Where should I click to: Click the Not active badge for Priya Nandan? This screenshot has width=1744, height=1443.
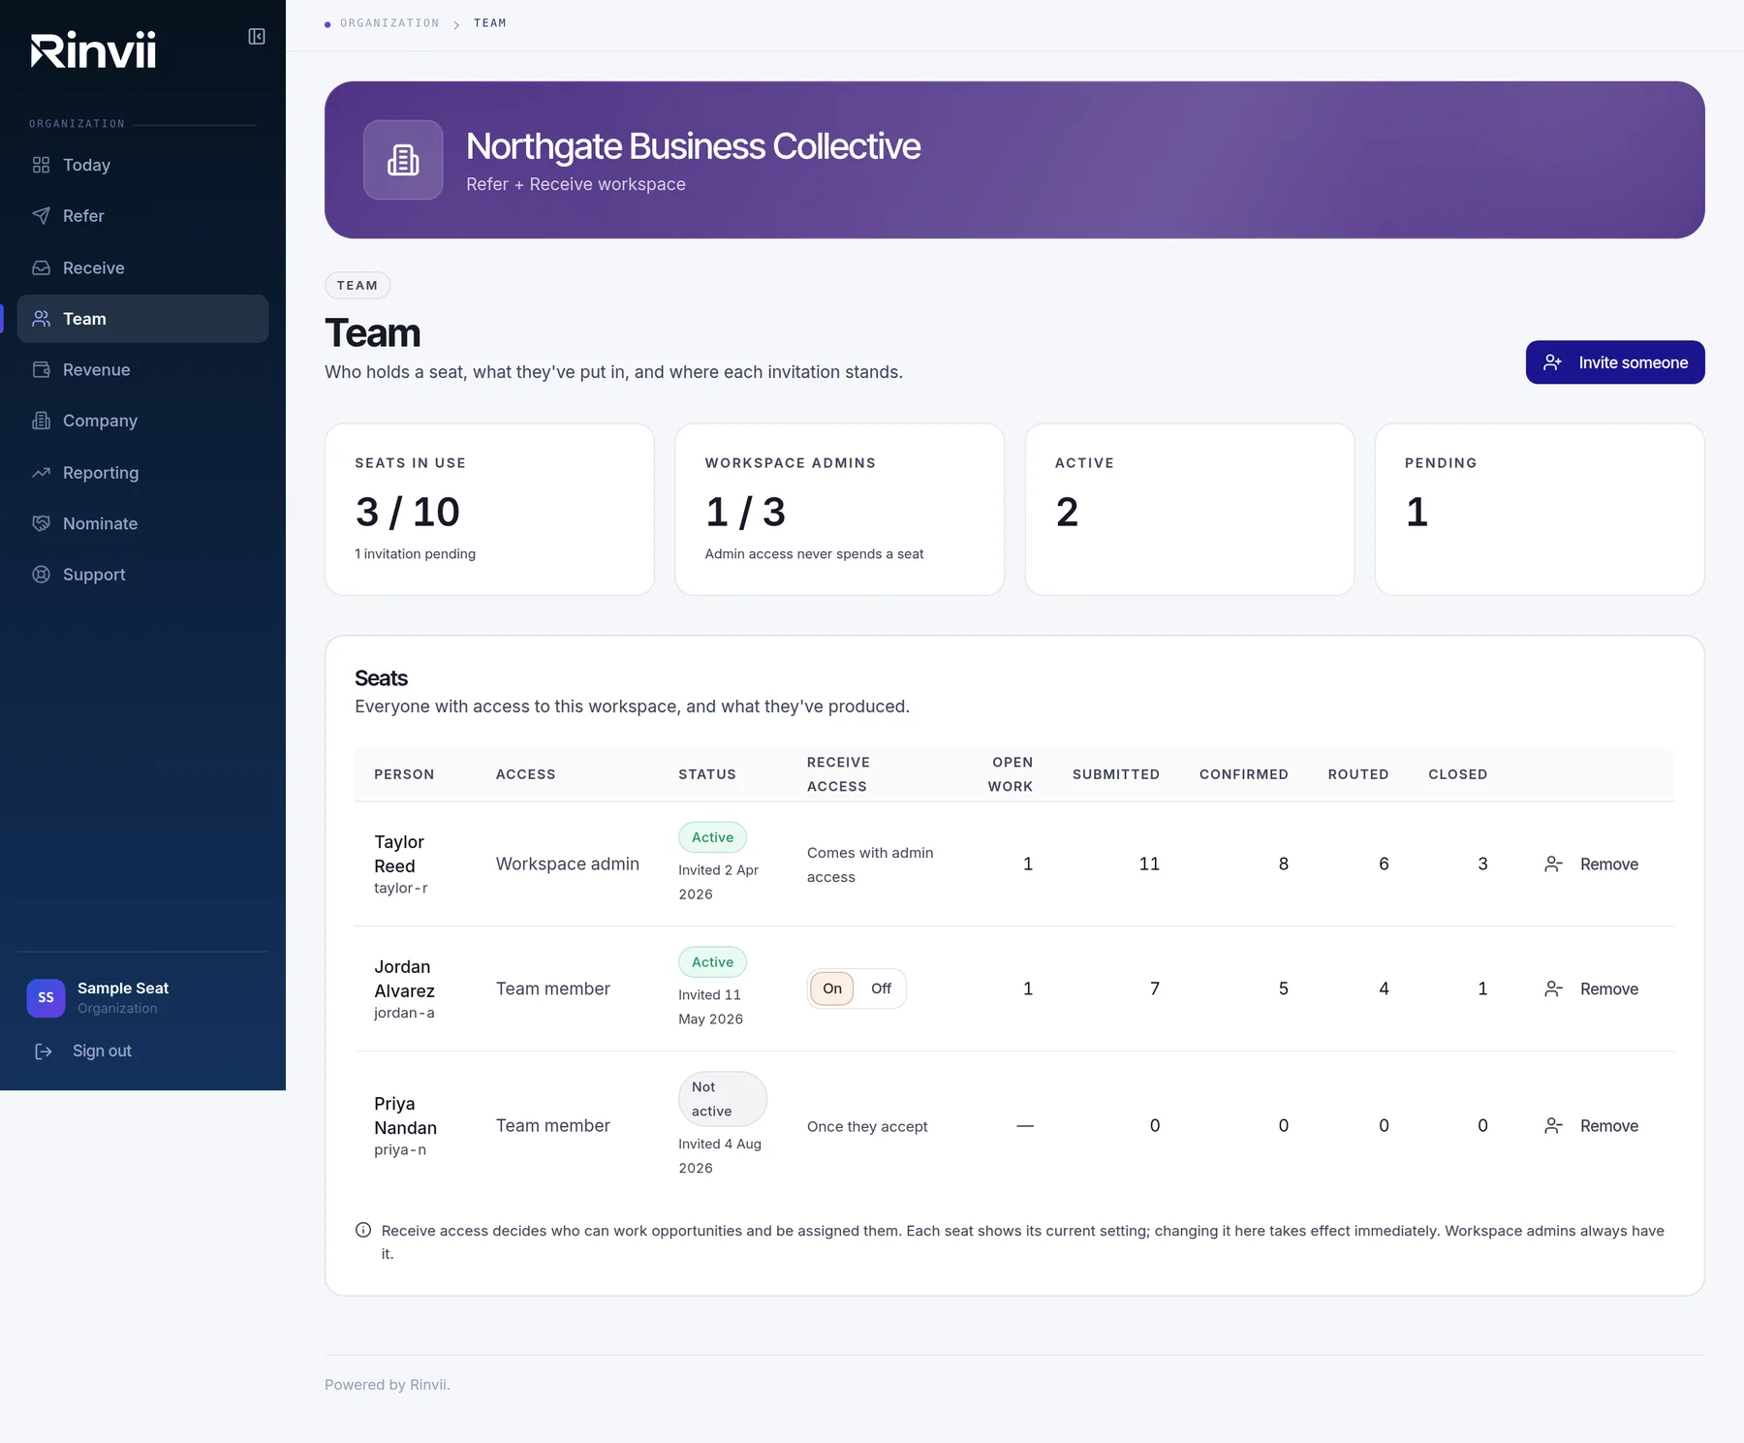723,1099
